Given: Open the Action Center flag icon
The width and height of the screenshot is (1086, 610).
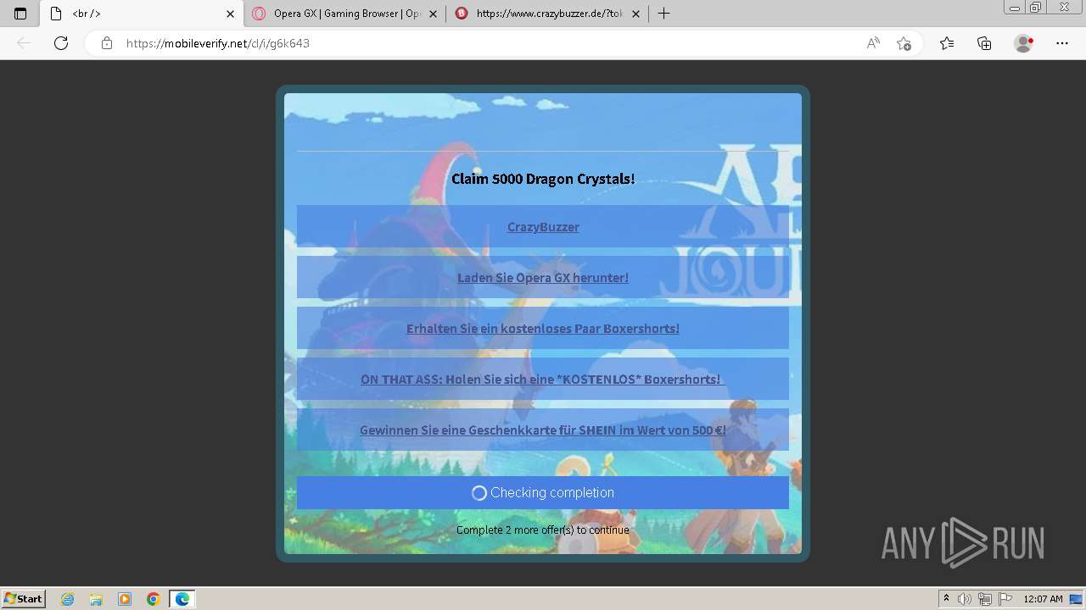Looking at the screenshot, I should [1005, 599].
